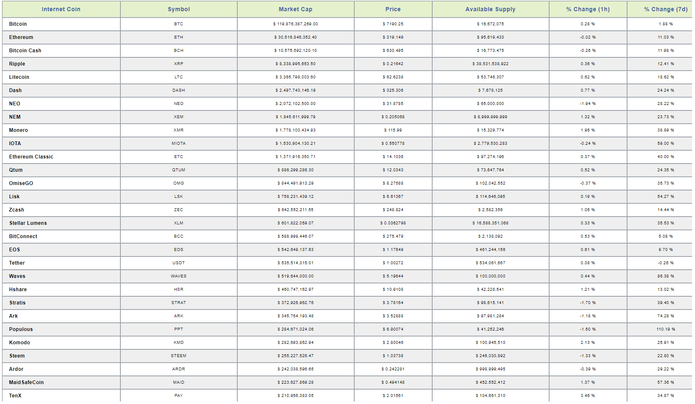Select Ethereum price $ 319.149
Image resolution: width=695 pixels, height=404 pixels.
[x=393, y=37]
